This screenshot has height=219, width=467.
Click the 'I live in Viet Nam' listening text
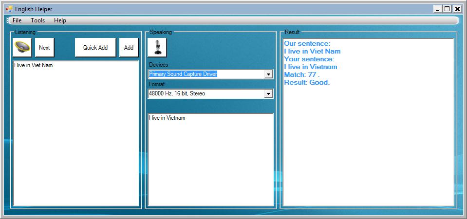(x=33, y=65)
